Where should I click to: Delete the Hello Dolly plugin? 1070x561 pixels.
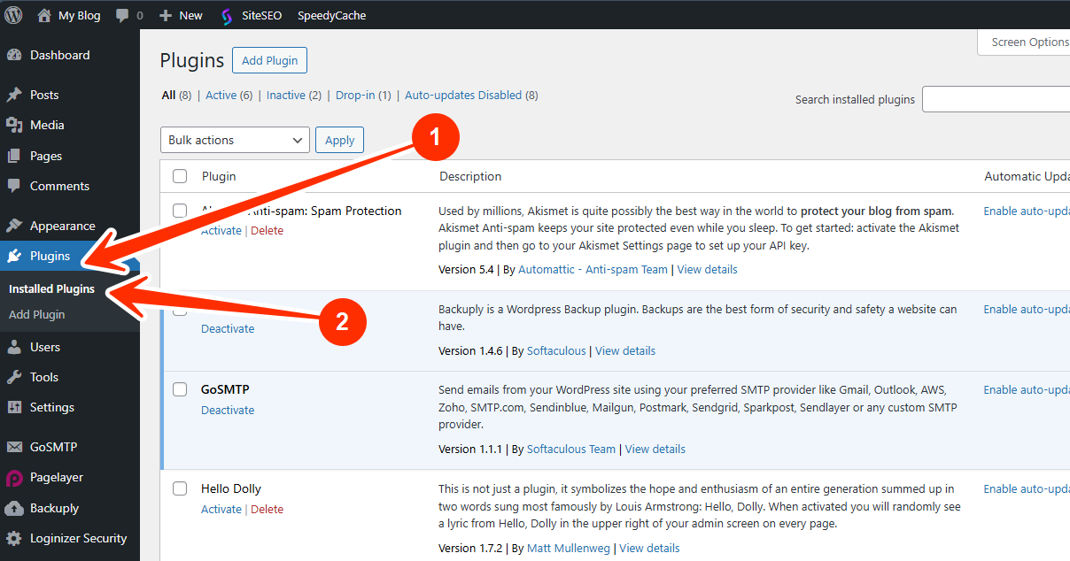pos(267,509)
